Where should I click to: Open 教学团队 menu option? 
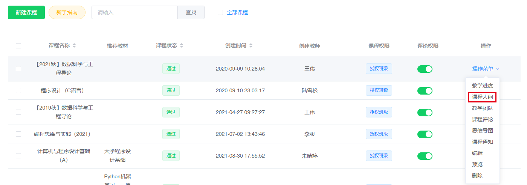click(482, 108)
